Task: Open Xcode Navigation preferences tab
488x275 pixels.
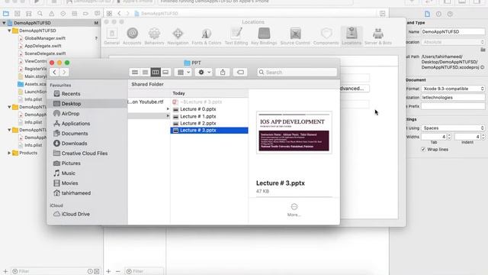Action: pos(178,37)
